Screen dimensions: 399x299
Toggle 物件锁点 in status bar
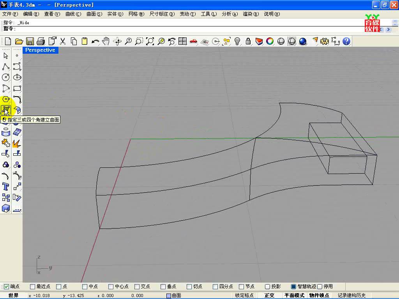[x=319, y=295]
